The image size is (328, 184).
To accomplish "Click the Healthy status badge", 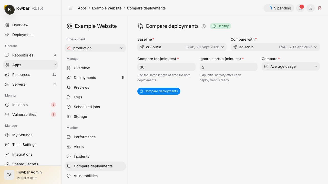I will [x=221, y=26].
